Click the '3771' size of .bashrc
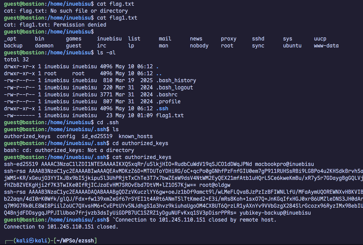Screen dimensions: 363x245 coord(106,95)
